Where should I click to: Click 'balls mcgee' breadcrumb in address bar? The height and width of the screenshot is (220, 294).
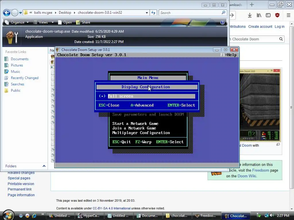point(43,13)
